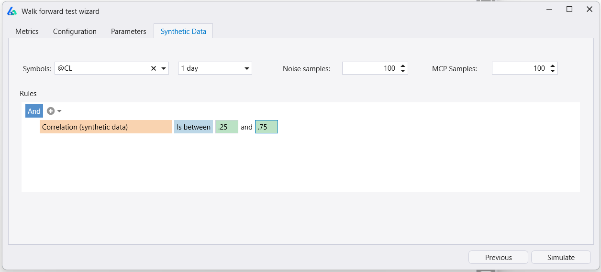Select the Correlation (synthetic data) rule field
The height and width of the screenshot is (272, 601).
105,127
